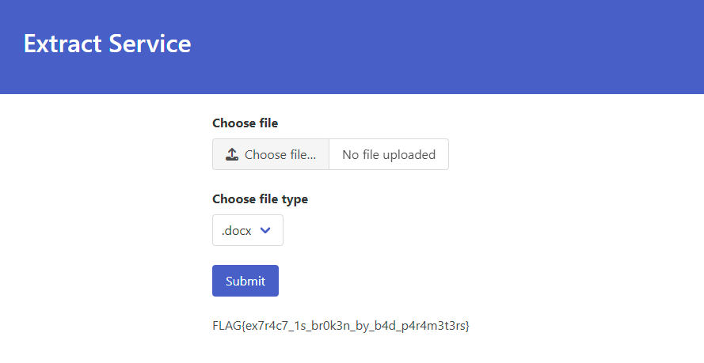Expand the .docx file type dropdown
Viewport: 704px width, 363px height.
(x=248, y=230)
